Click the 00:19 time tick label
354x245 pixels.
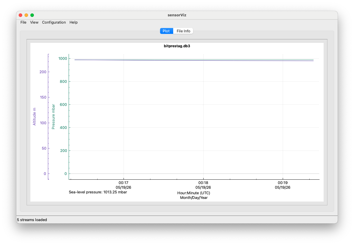(x=283, y=183)
